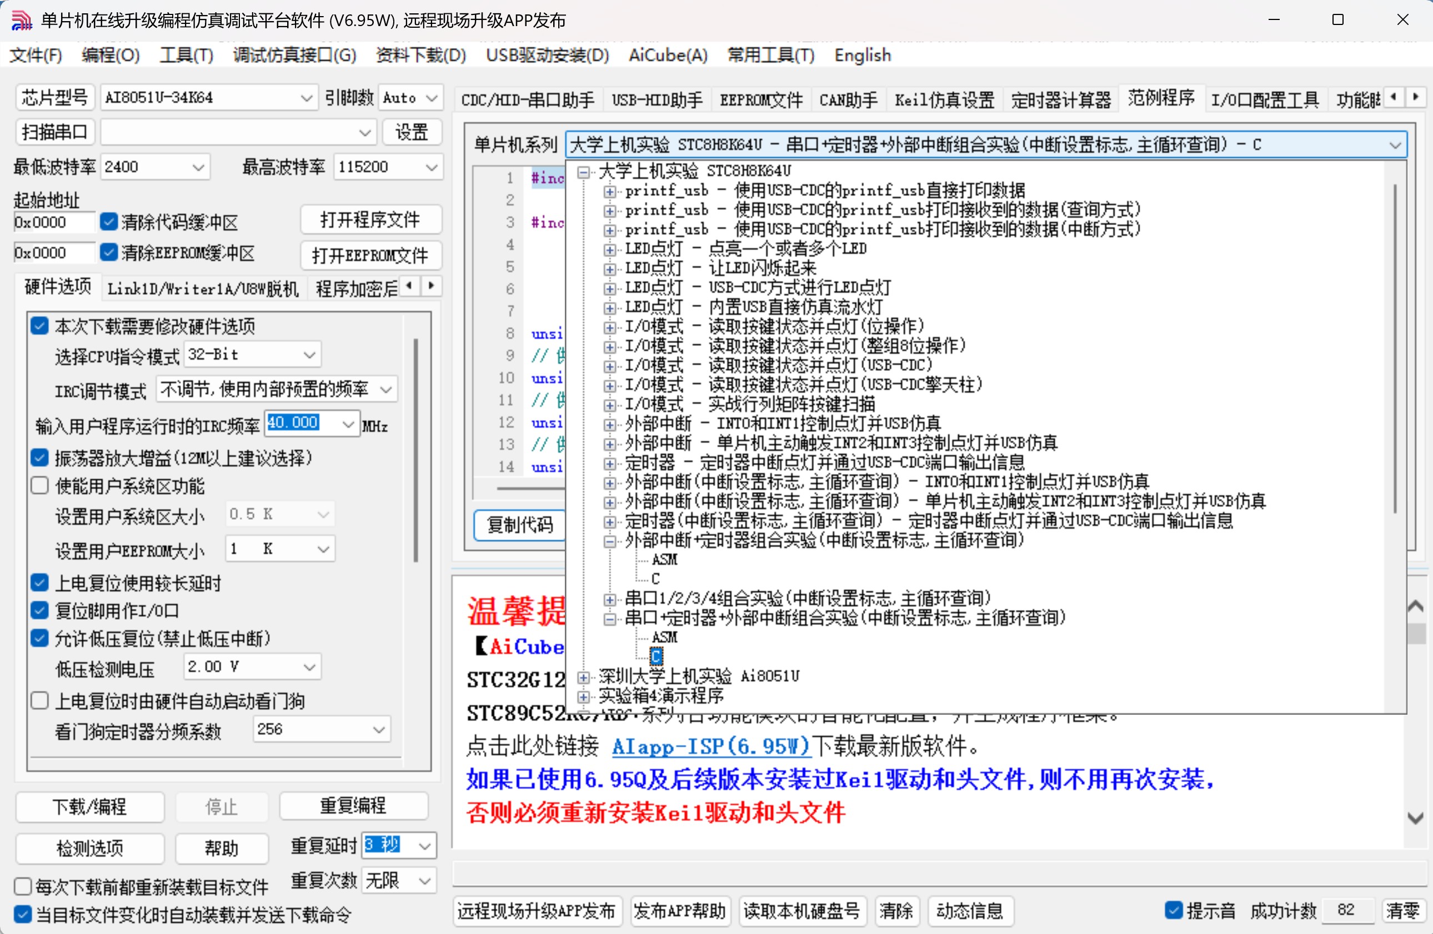The height and width of the screenshot is (934, 1433).
Task: Collapse 大学上机实验 STC8H8K64U tree node
Action: coord(583,172)
